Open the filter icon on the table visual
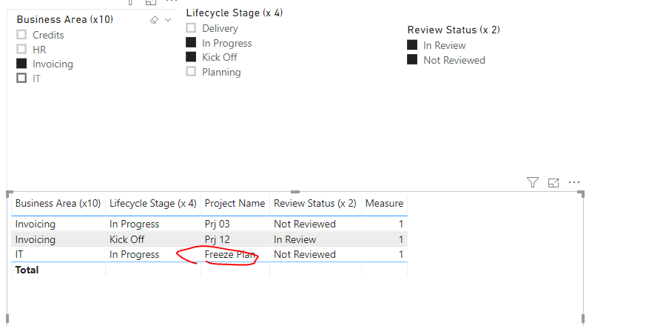The height and width of the screenshot is (326, 663). tap(533, 182)
